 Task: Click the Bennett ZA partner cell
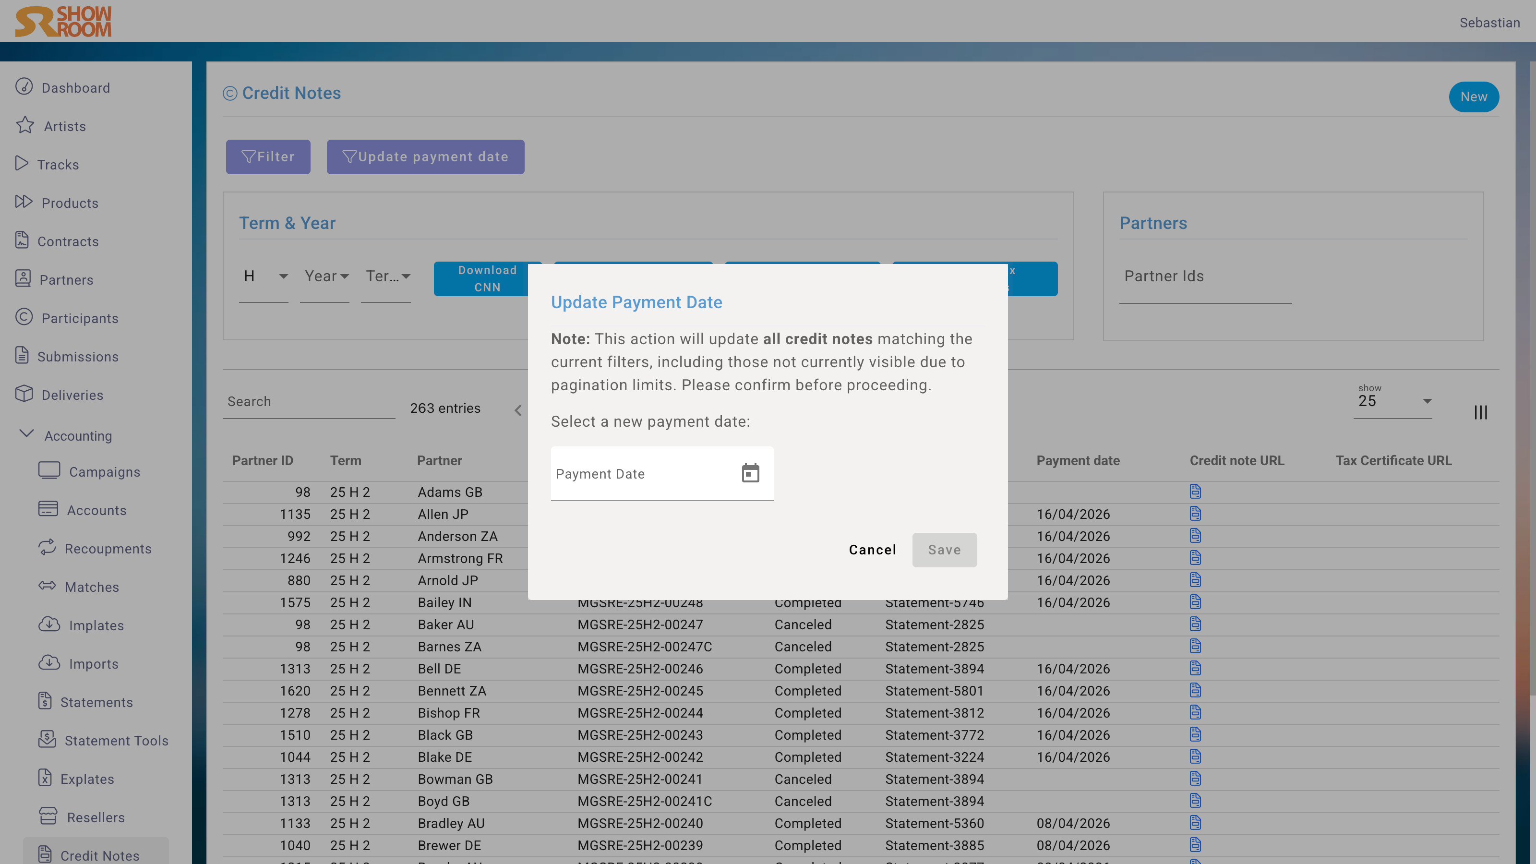point(451,691)
